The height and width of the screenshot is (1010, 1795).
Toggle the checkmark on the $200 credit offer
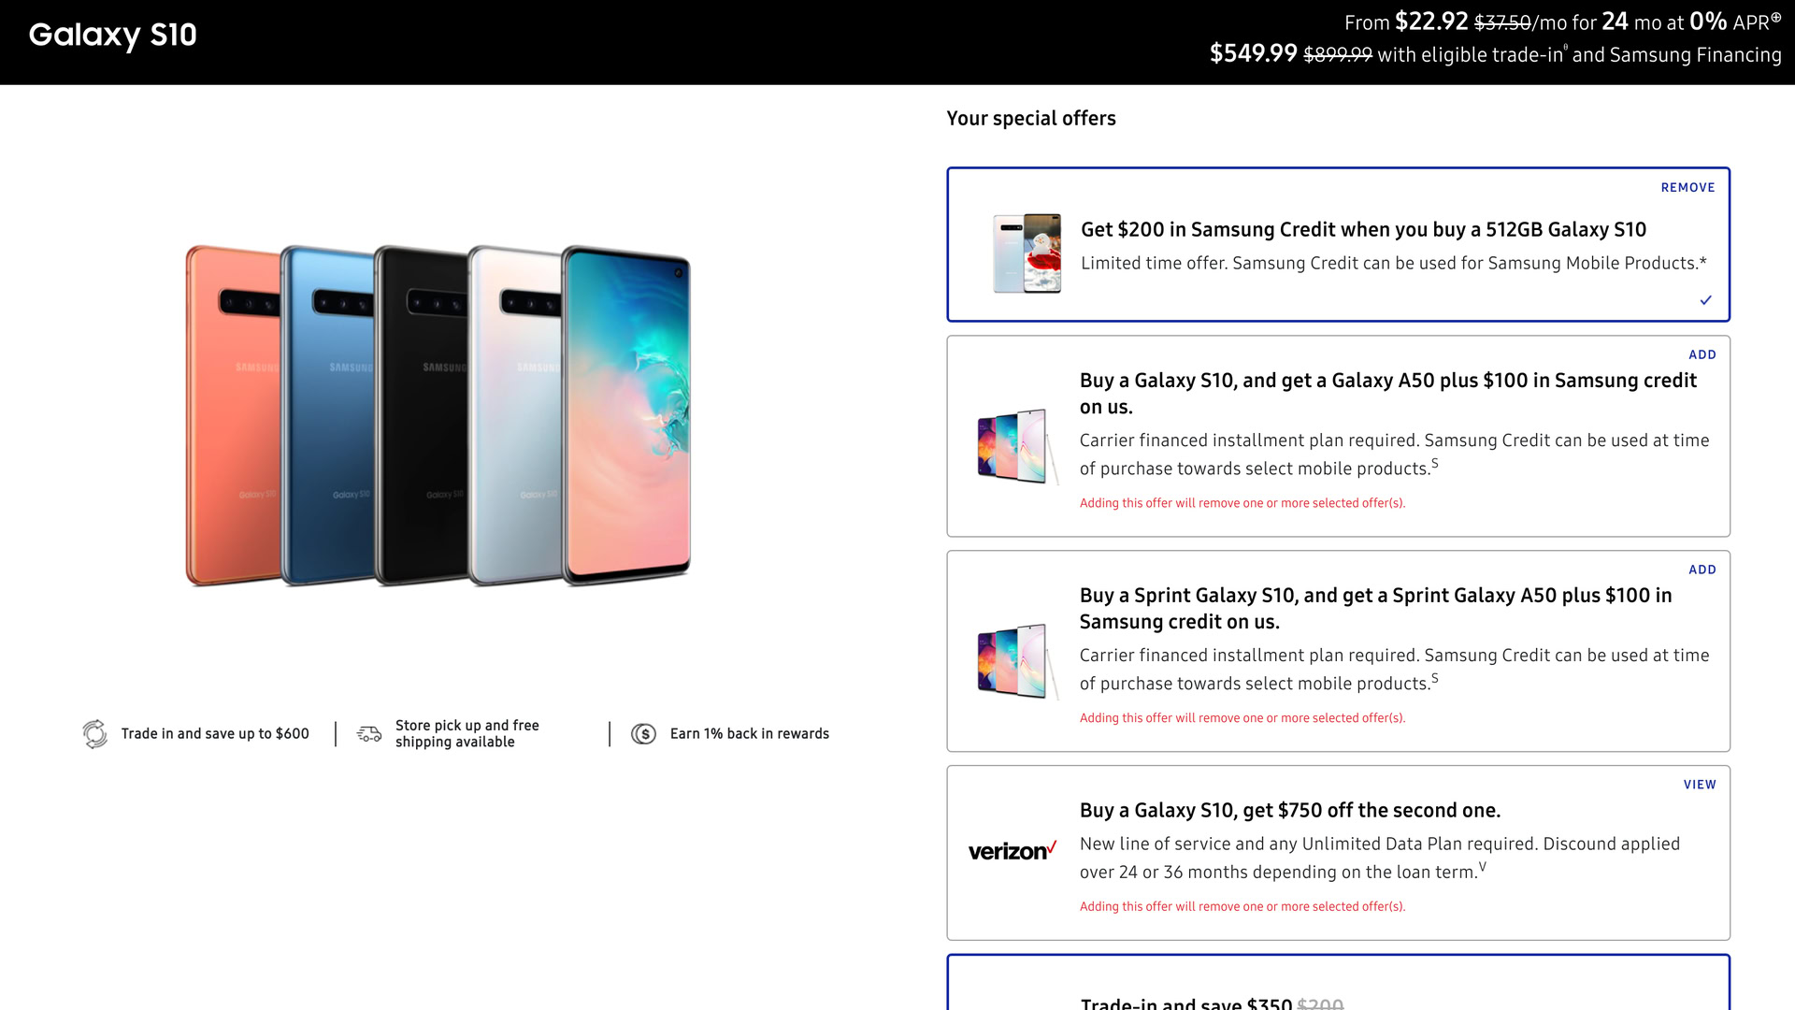pyautogui.click(x=1705, y=300)
